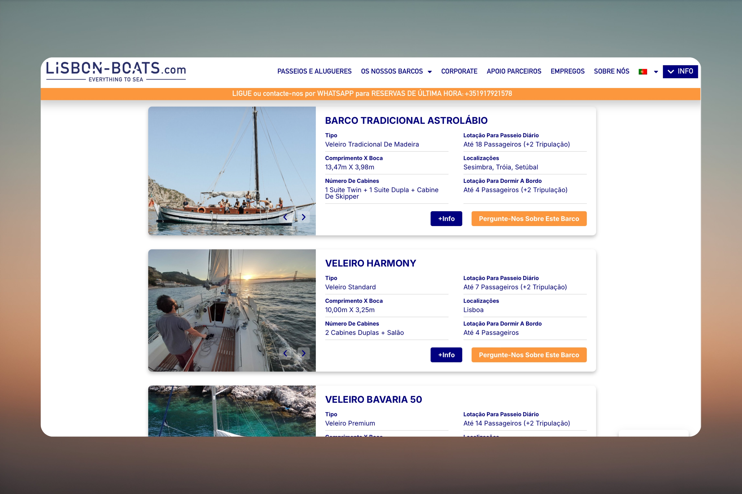Select the text '2 Cabines Duplas + Salão'

[x=364, y=333]
